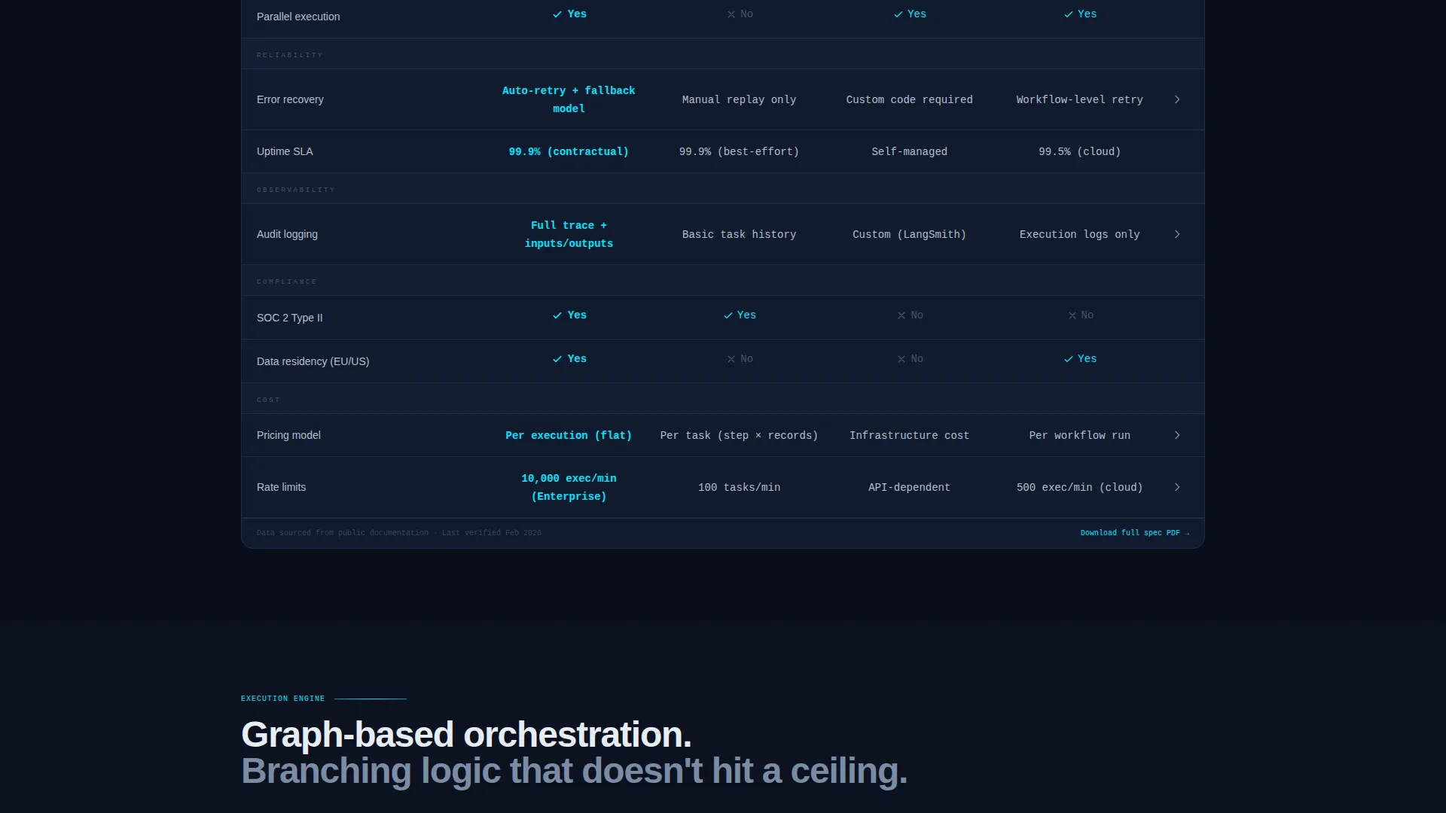Click the 'Graph-based orchestration.' heading
The height and width of the screenshot is (813, 1446).
pyautogui.click(x=466, y=735)
